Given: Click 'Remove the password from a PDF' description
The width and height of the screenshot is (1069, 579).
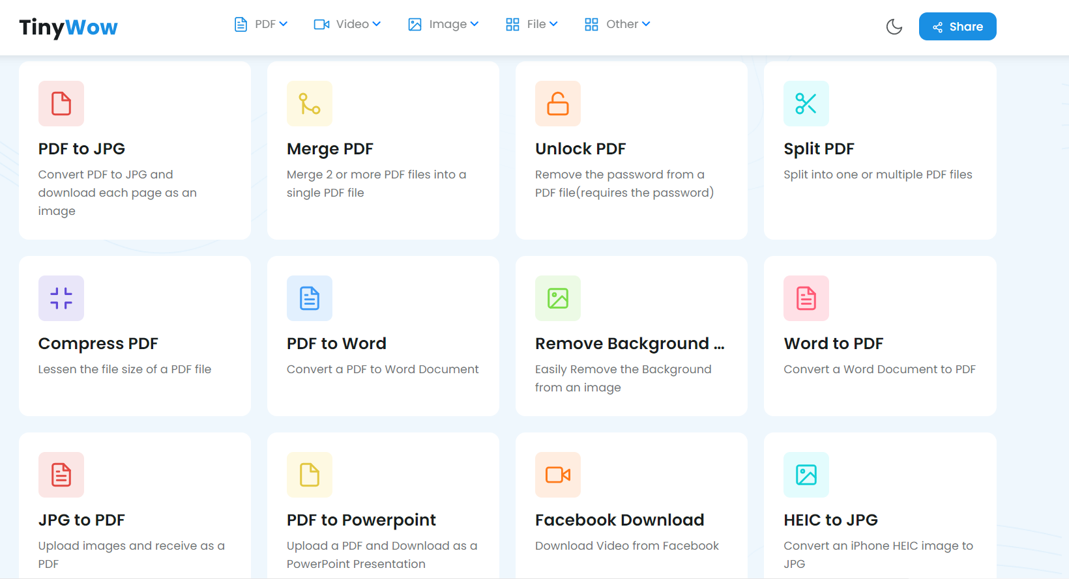Looking at the screenshot, I should tap(624, 184).
